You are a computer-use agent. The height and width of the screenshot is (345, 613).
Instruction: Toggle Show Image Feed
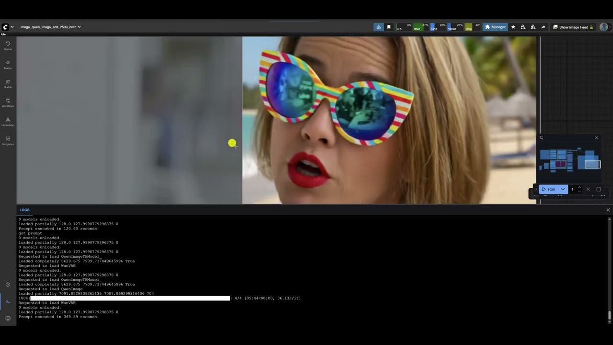573,27
